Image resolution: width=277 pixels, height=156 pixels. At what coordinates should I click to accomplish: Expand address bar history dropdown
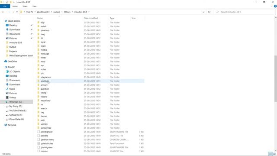[x=203, y=12]
